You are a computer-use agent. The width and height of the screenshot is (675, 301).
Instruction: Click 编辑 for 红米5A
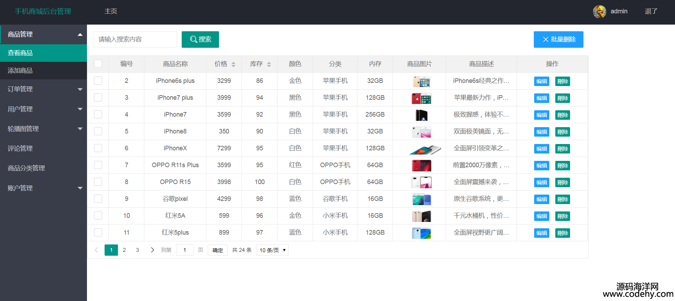(542, 216)
